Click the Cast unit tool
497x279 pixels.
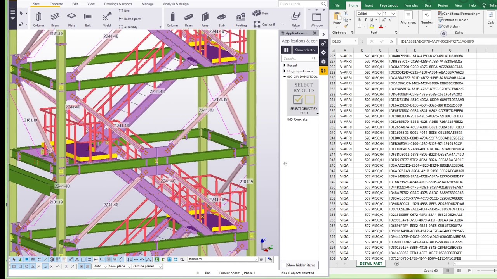point(264,24)
